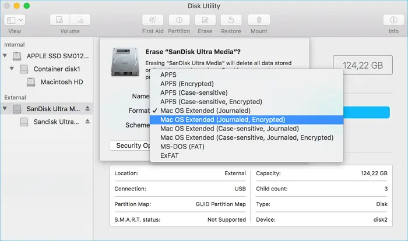Click the SanDisk Ultra M... drive icon
This screenshot has width=408, height=241.
tap(17, 109)
